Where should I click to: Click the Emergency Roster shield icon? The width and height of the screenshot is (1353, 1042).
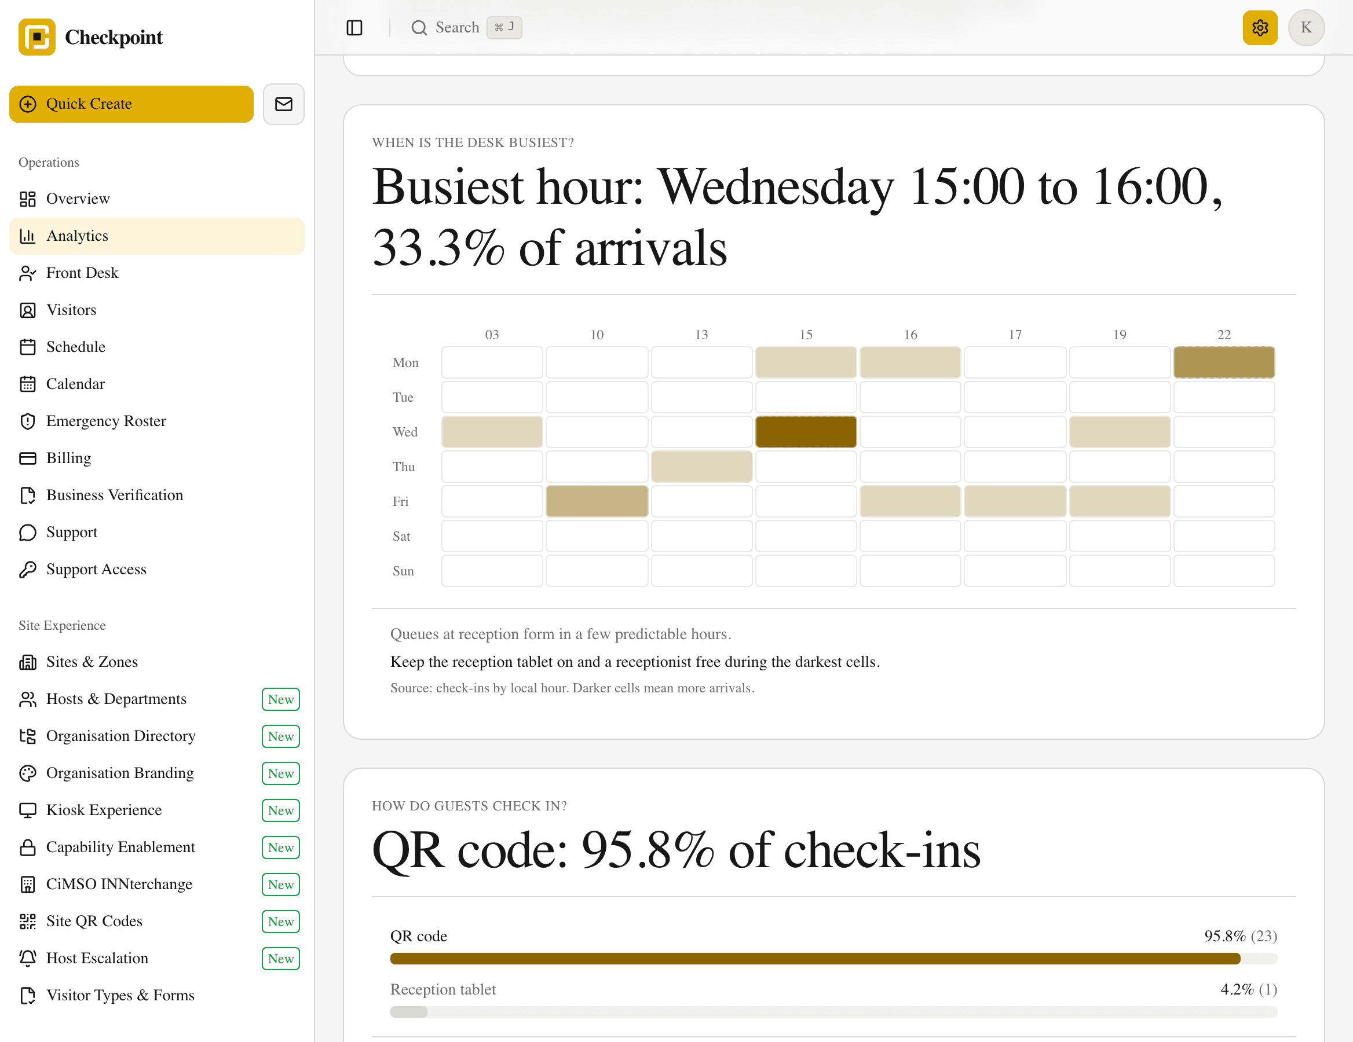(x=28, y=421)
